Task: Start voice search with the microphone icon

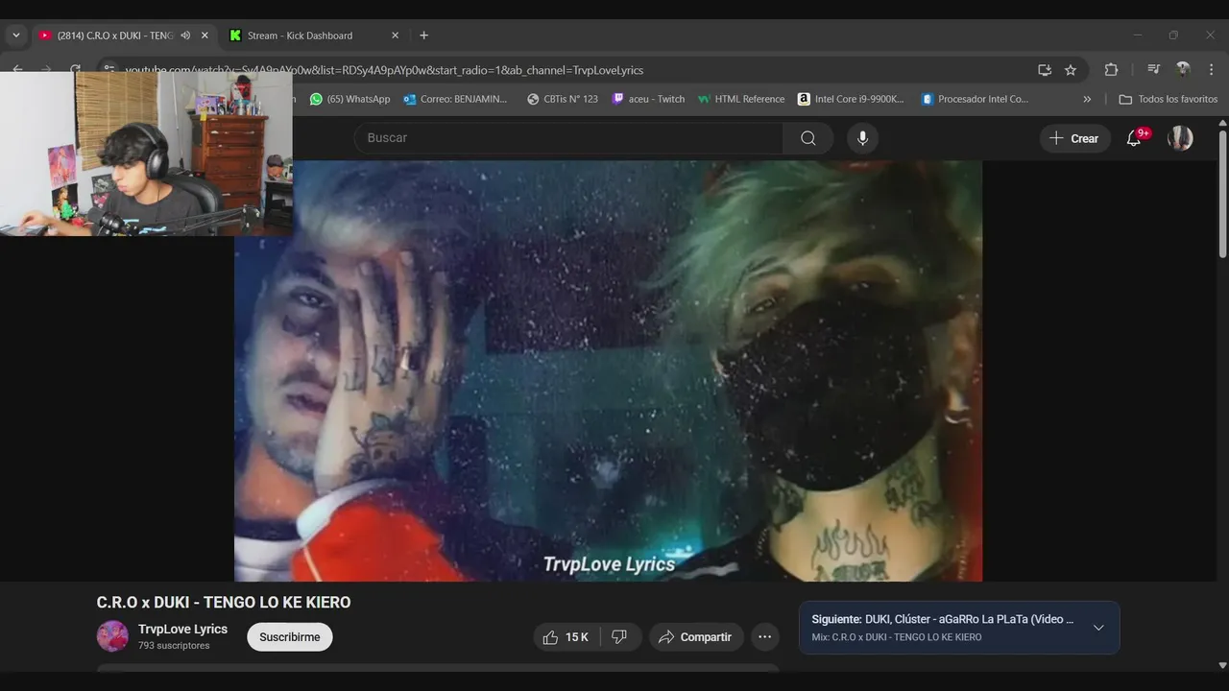Action: 862,138
